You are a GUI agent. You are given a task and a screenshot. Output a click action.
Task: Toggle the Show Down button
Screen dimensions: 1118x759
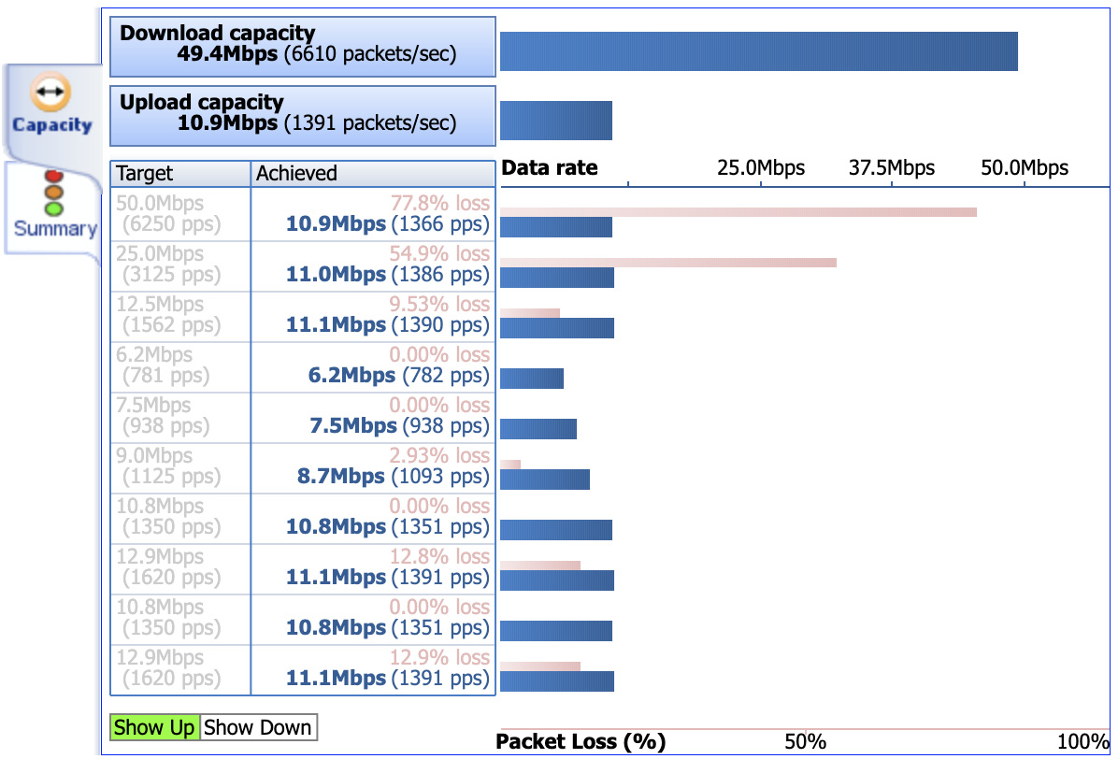257,727
